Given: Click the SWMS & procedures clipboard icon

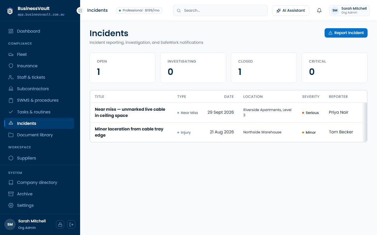Looking at the screenshot, I should tap(11, 100).
